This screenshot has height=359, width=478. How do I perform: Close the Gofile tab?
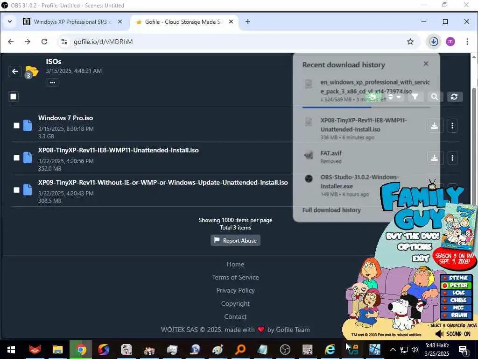[x=231, y=22]
